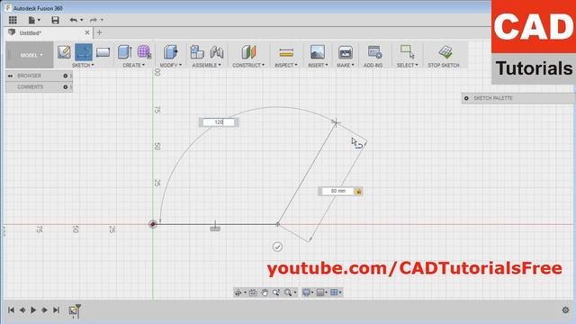Expand the INSPECT menu
This screenshot has height=324, width=576.
[x=286, y=65]
